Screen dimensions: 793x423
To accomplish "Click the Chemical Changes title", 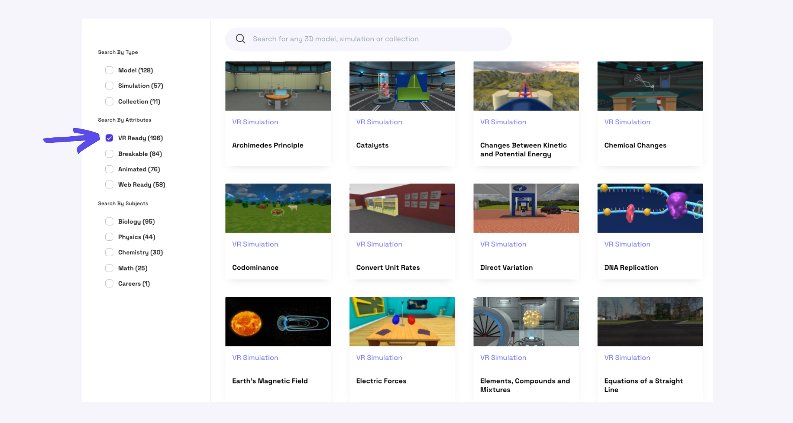I will coord(635,146).
